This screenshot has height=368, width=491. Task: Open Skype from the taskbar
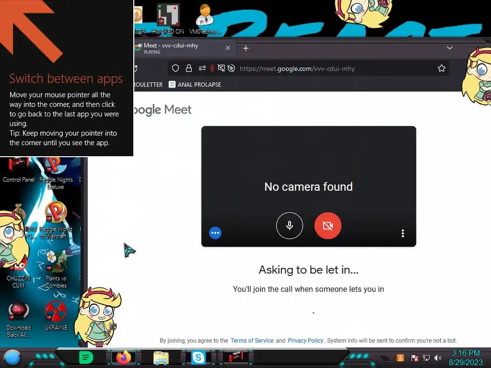(199, 357)
